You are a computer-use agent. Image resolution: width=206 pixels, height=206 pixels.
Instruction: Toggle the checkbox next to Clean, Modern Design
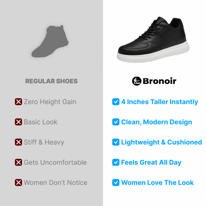[116, 122]
